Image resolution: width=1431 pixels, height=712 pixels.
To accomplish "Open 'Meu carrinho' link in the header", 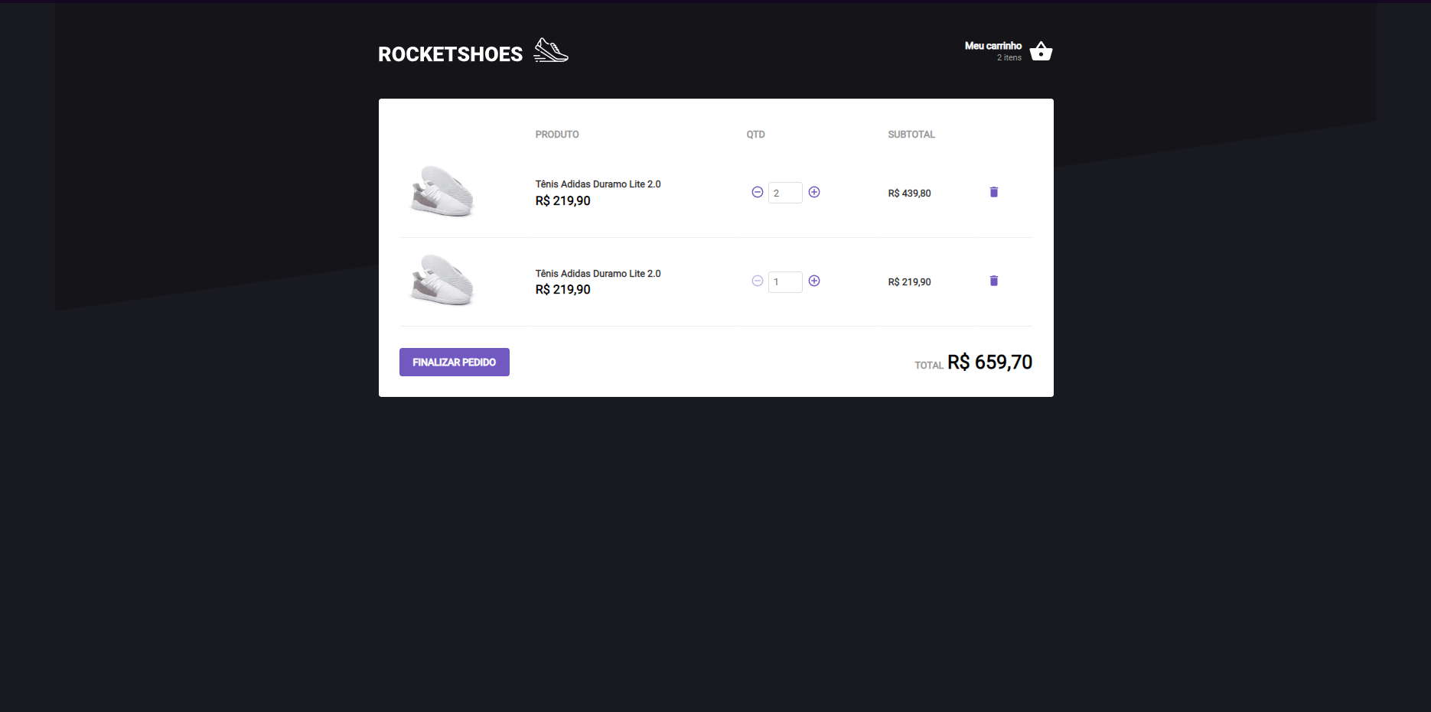I will [993, 45].
